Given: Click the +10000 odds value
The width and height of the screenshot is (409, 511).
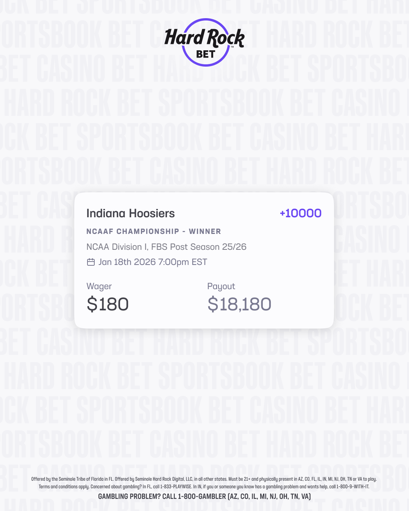Looking at the screenshot, I should (x=300, y=213).
